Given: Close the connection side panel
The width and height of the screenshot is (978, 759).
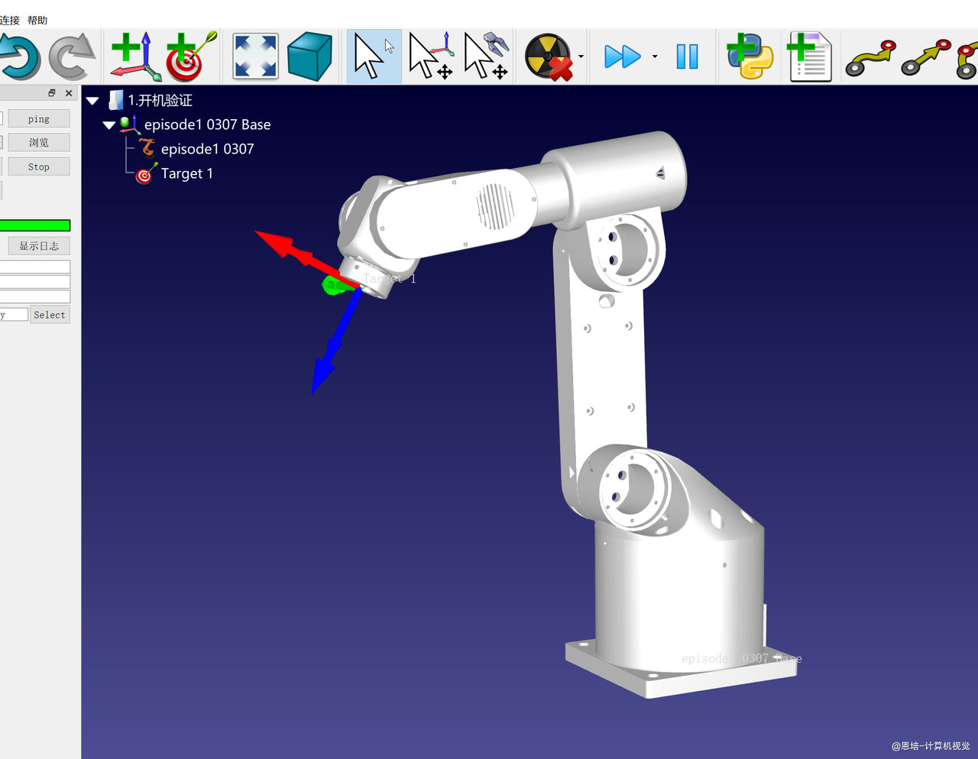Looking at the screenshot, I should (x=69, y=93).
